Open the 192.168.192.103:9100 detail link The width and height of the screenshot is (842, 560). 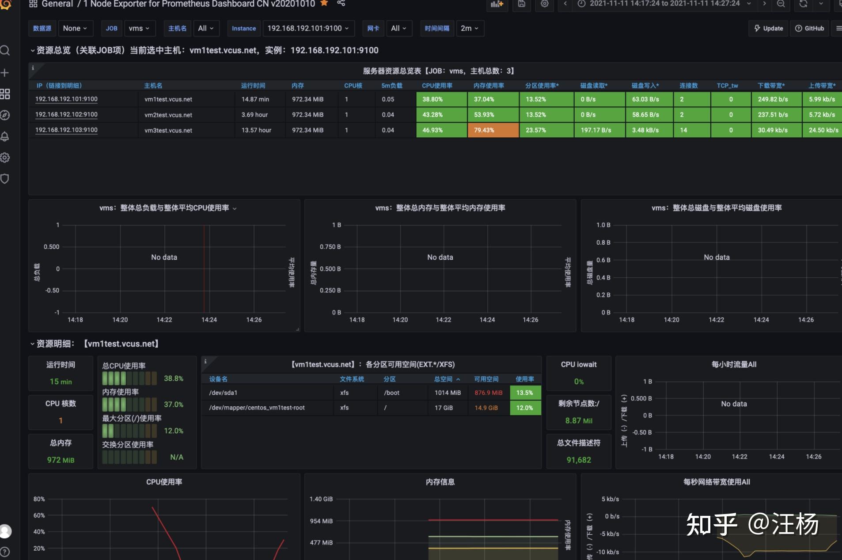click(x=66, y=130)
